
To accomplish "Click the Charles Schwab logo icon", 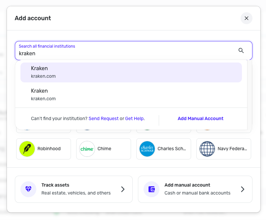I will pos(147,149).
